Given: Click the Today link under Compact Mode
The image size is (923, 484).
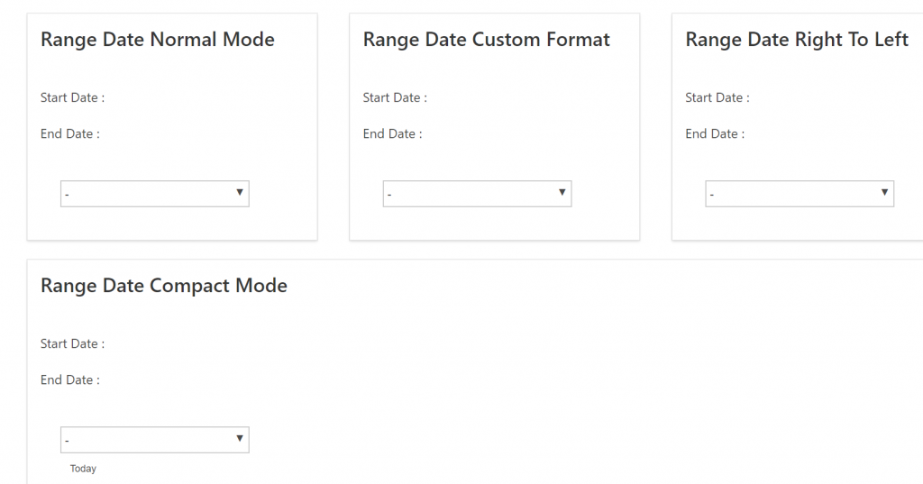Looking at the screenshot, I should coord(83,469).
